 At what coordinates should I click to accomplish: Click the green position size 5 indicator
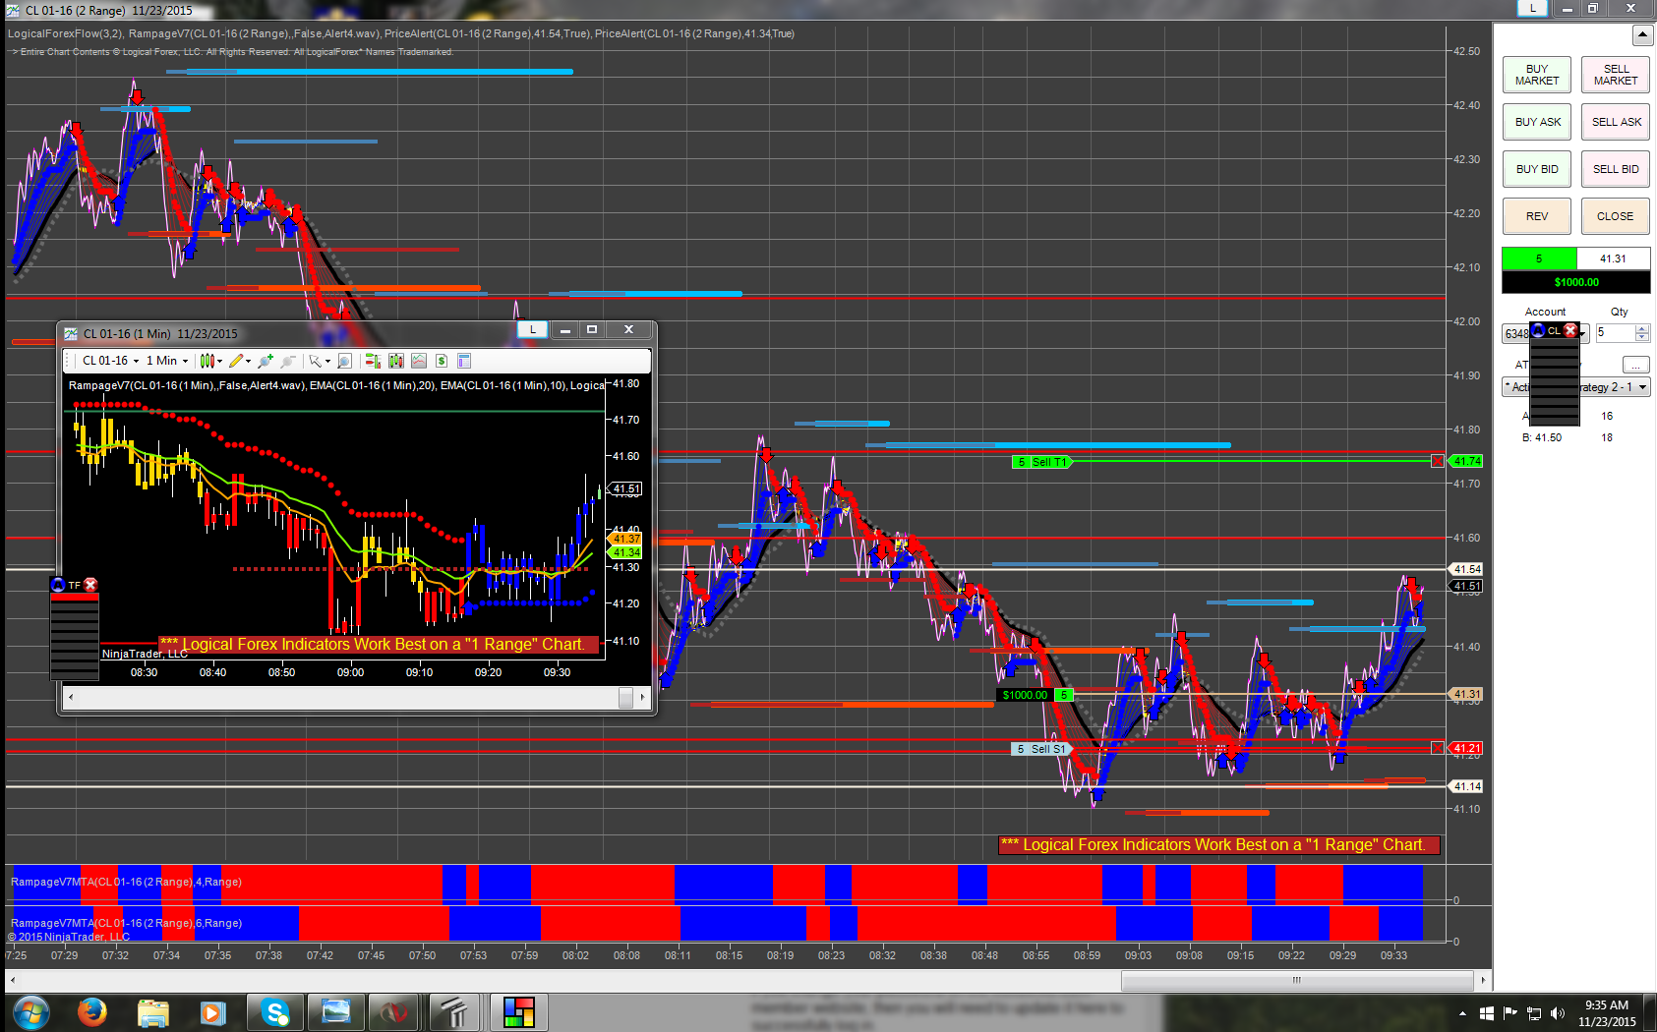pos(1539,258)
